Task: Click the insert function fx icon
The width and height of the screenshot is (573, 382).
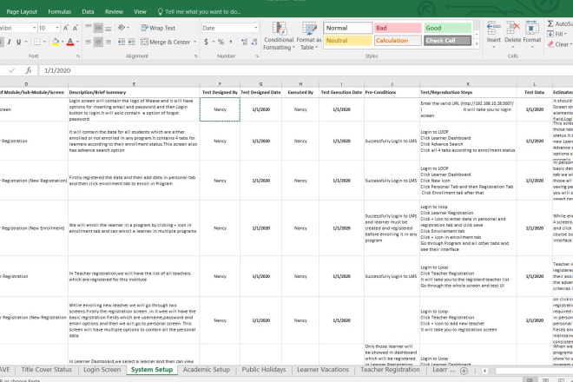Action: [x=29, y=70]
